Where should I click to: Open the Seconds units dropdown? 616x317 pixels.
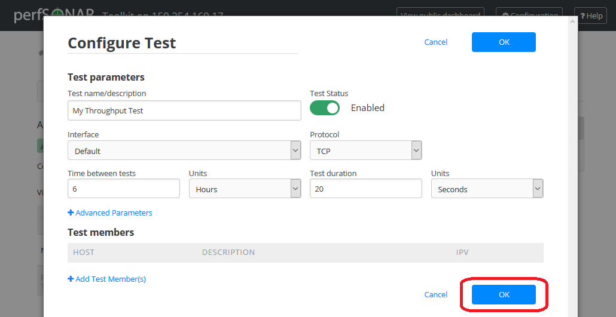coord(487,189)
